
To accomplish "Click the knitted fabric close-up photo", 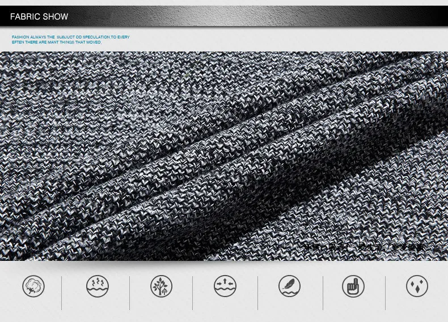I will tap(224, 156).
